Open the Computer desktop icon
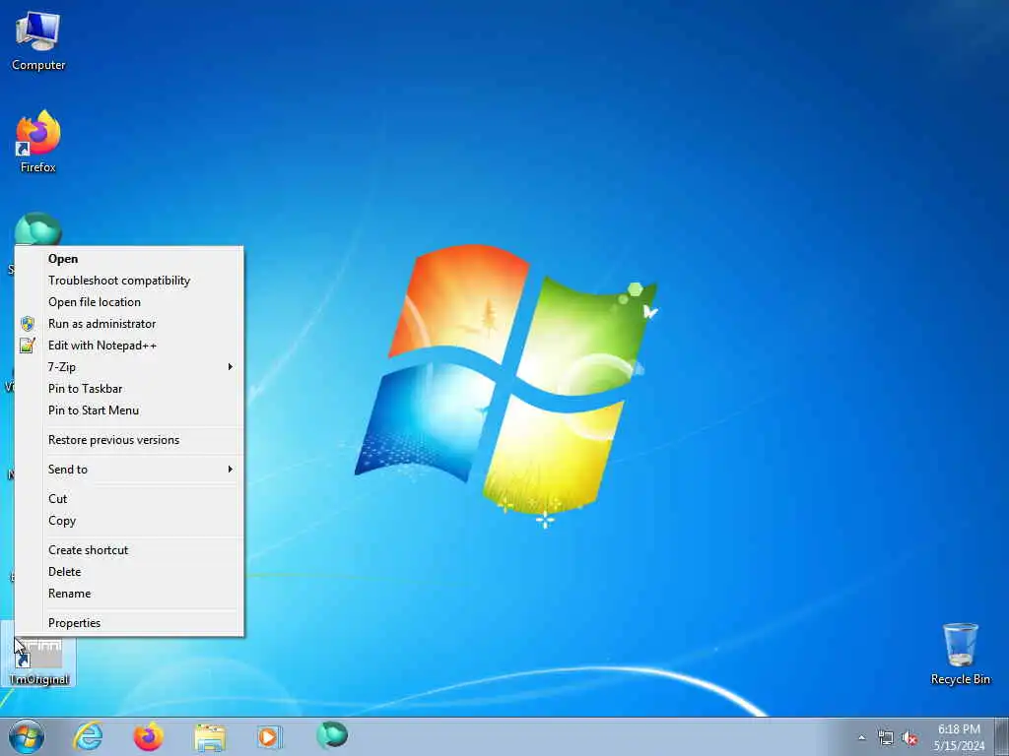The image size is (1009, 756). (38, 41)
